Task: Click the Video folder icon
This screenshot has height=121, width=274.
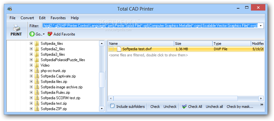Action: click(37, 65)
